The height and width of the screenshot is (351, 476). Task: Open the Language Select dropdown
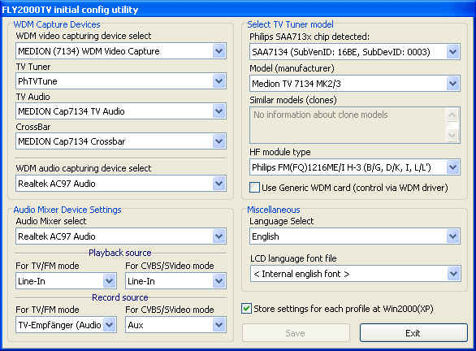pyautogui.click(x=453, y=236)
